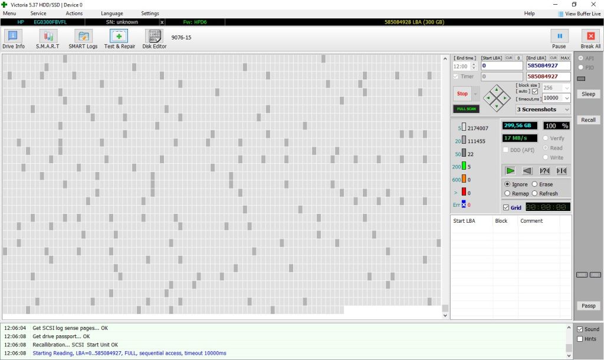Open the Settings menu
604x360 pixels.
[x=150, y=13]
